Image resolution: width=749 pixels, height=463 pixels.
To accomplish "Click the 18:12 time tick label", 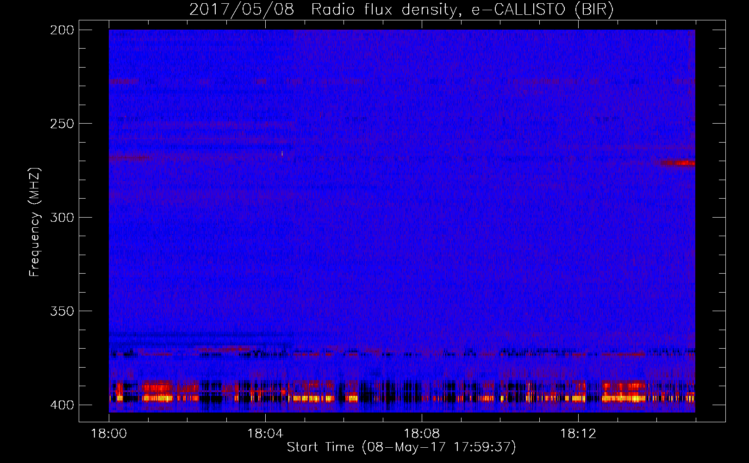I will (x=578, y=434).
